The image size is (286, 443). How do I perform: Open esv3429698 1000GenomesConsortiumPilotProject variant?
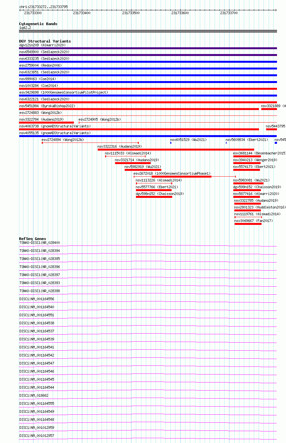[x=148, y=96]
